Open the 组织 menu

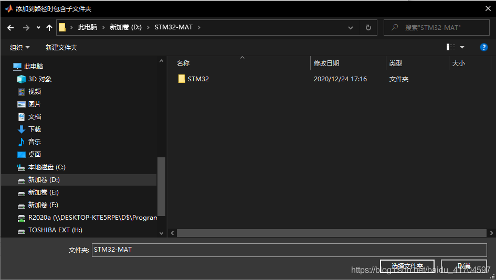click(x=20, y=48)
